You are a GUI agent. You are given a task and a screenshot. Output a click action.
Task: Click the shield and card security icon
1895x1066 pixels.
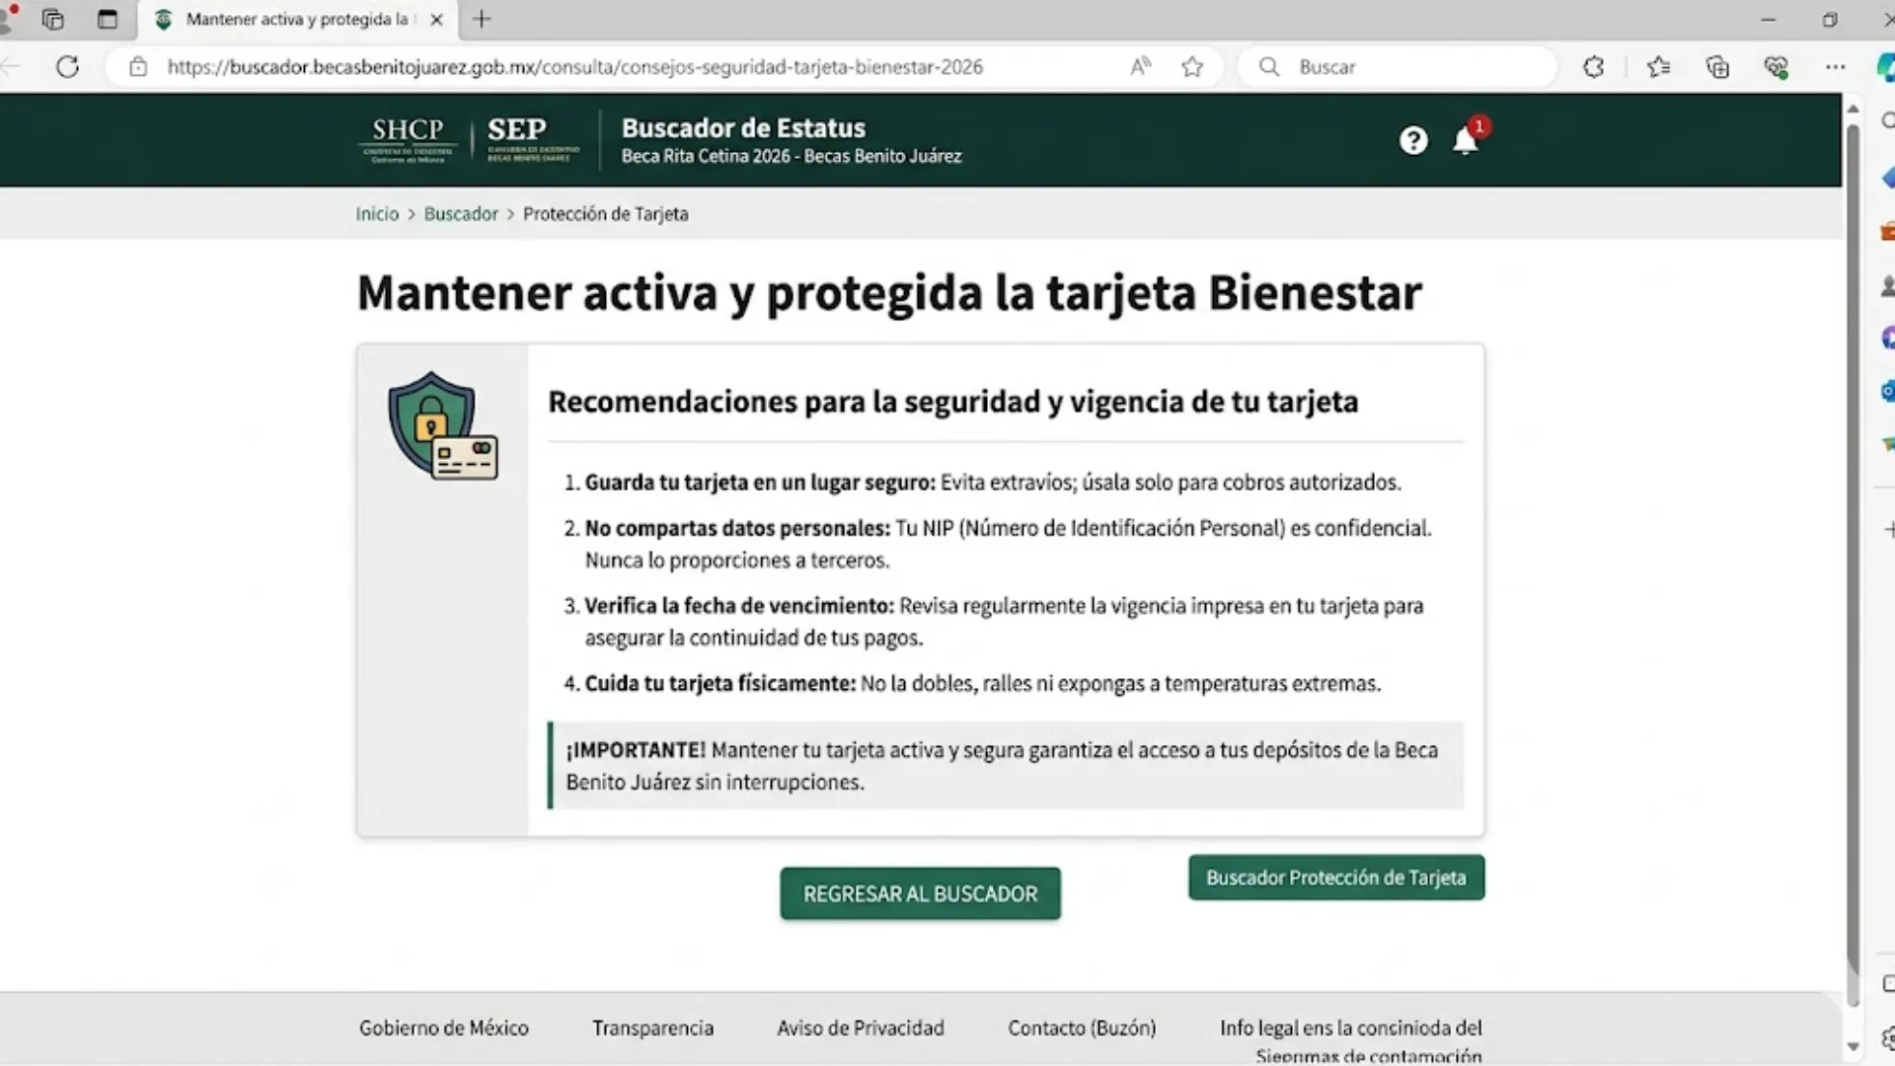coord(442,426)
